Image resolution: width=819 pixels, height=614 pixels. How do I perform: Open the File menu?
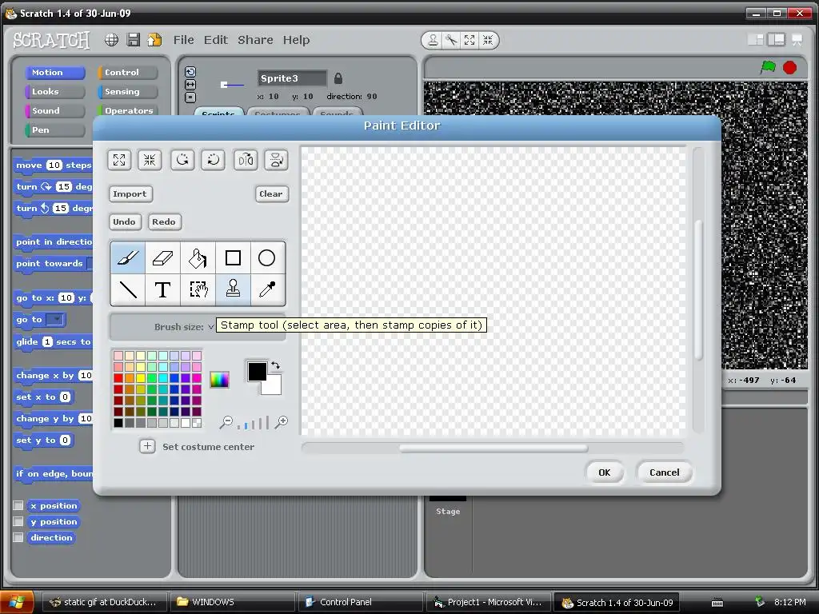183,40
